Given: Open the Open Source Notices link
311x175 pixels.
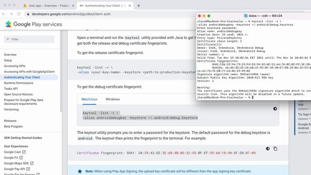Looking at the screenshot, I should pos(18,94).
